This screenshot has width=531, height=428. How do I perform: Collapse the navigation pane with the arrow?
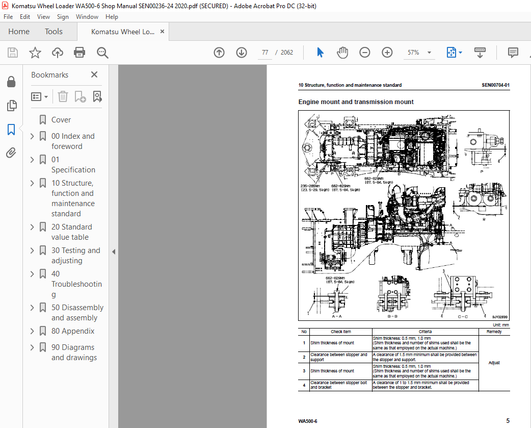pyautogui.click(x=114, y=252)
